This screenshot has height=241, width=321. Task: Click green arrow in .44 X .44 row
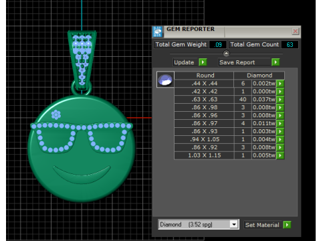click(x=280, y=84)
